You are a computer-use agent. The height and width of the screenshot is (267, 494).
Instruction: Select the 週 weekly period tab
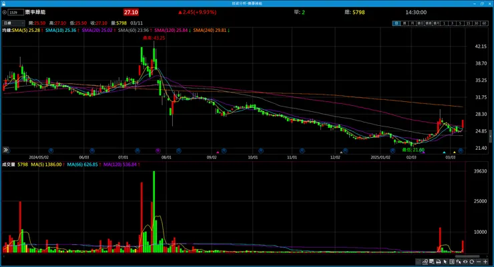pyautogui.click(x=405, y=23)
